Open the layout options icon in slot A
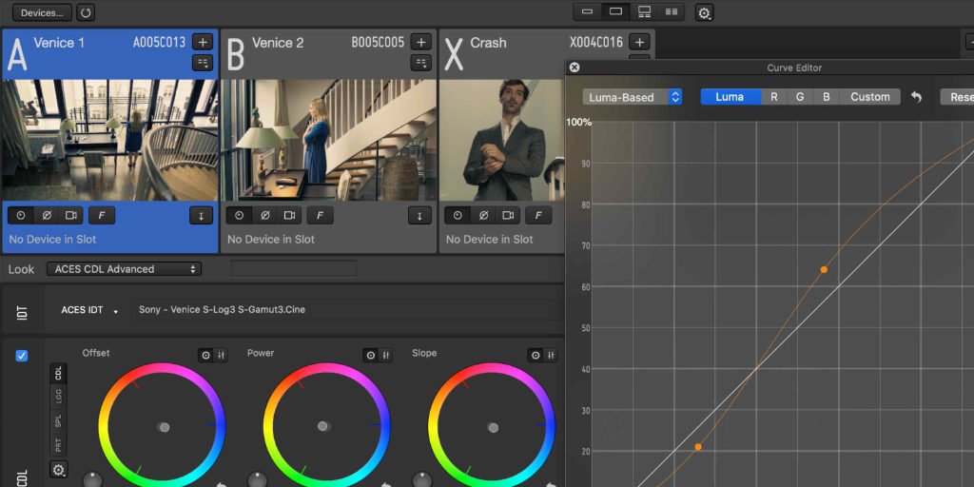This screenshot has width=974, height=487. [x=203, y=63]
